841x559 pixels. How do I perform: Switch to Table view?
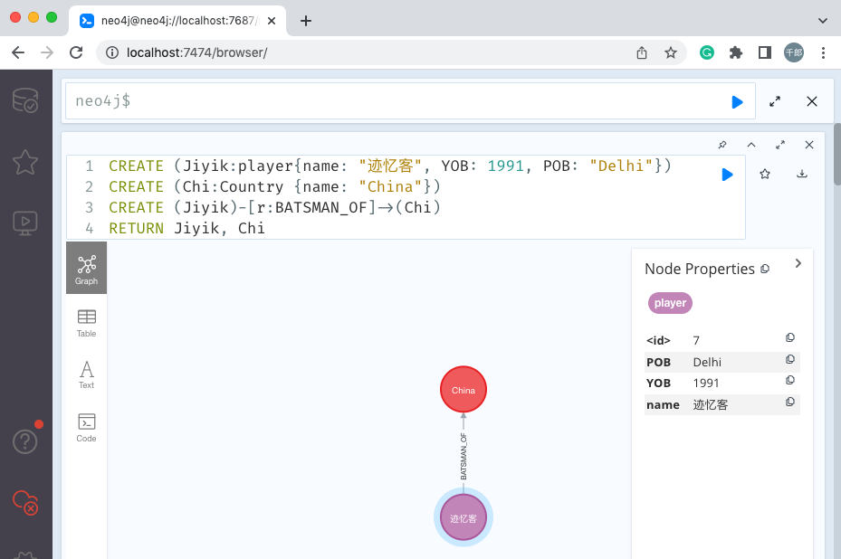[x=86, y=324]
